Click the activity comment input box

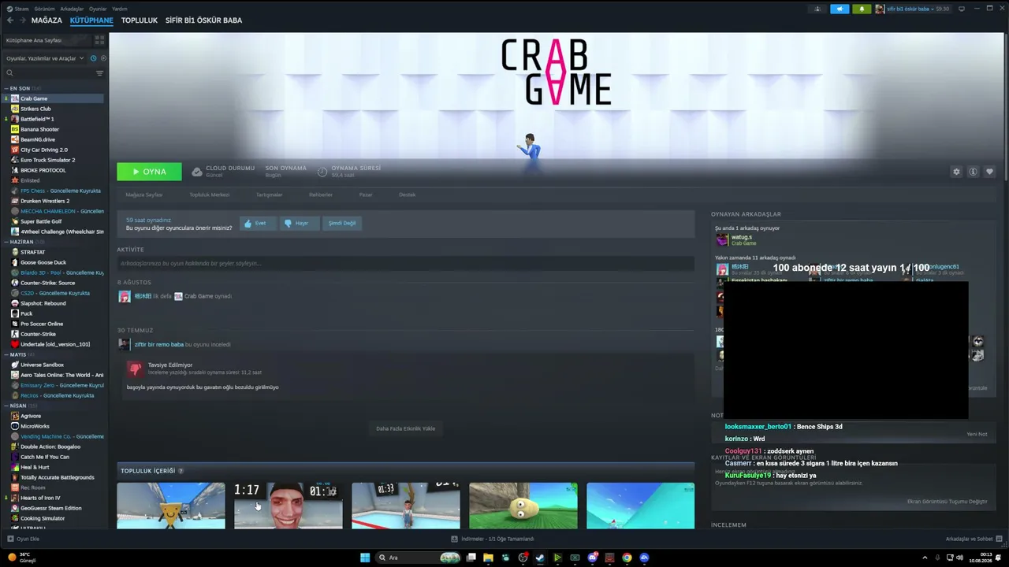[x=405, y=263]
